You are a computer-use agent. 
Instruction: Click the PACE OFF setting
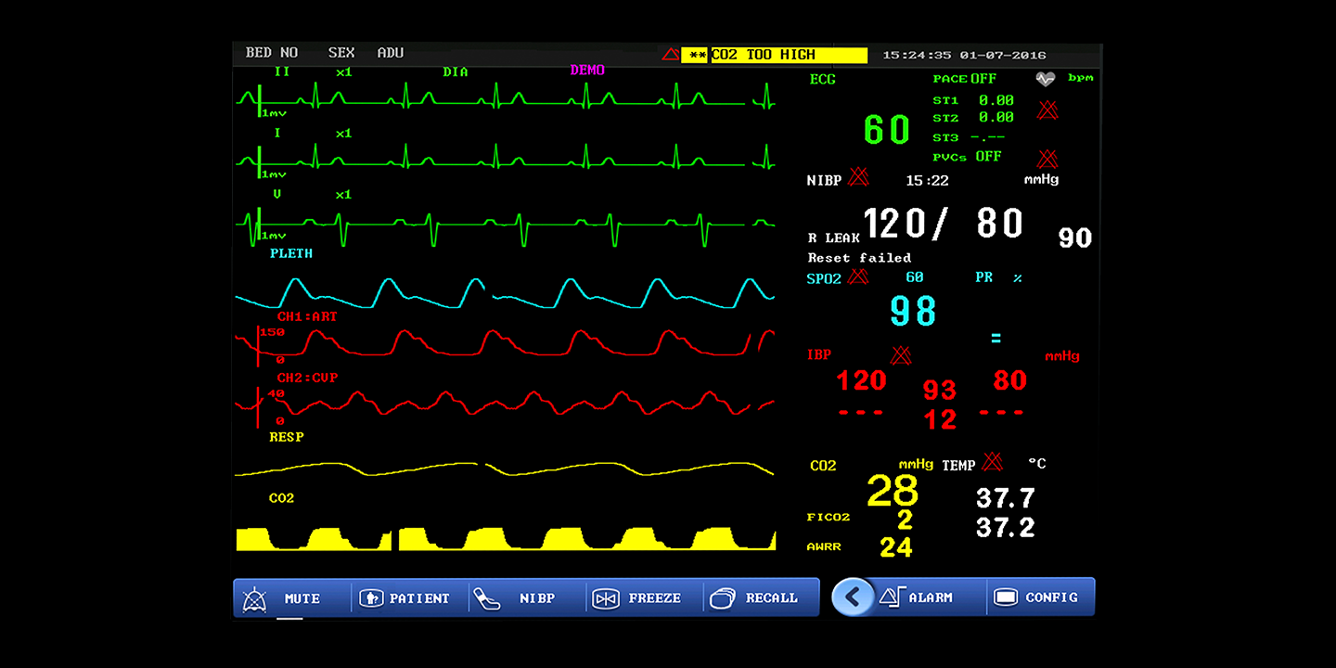click(965, 80)
